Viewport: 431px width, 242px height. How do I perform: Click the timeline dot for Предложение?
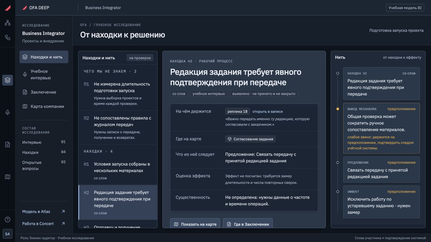(338, 162)
